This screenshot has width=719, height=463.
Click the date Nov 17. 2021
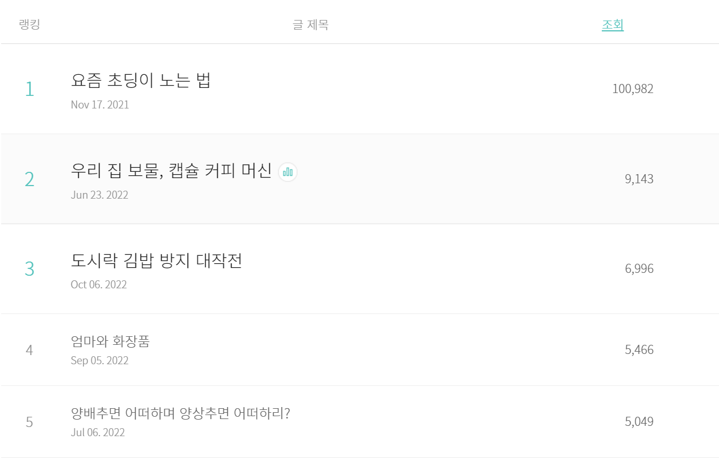[x=99, y=105]
